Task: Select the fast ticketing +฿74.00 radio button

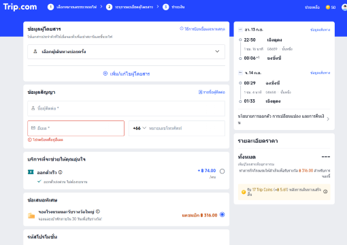Action: coord(222,171)
